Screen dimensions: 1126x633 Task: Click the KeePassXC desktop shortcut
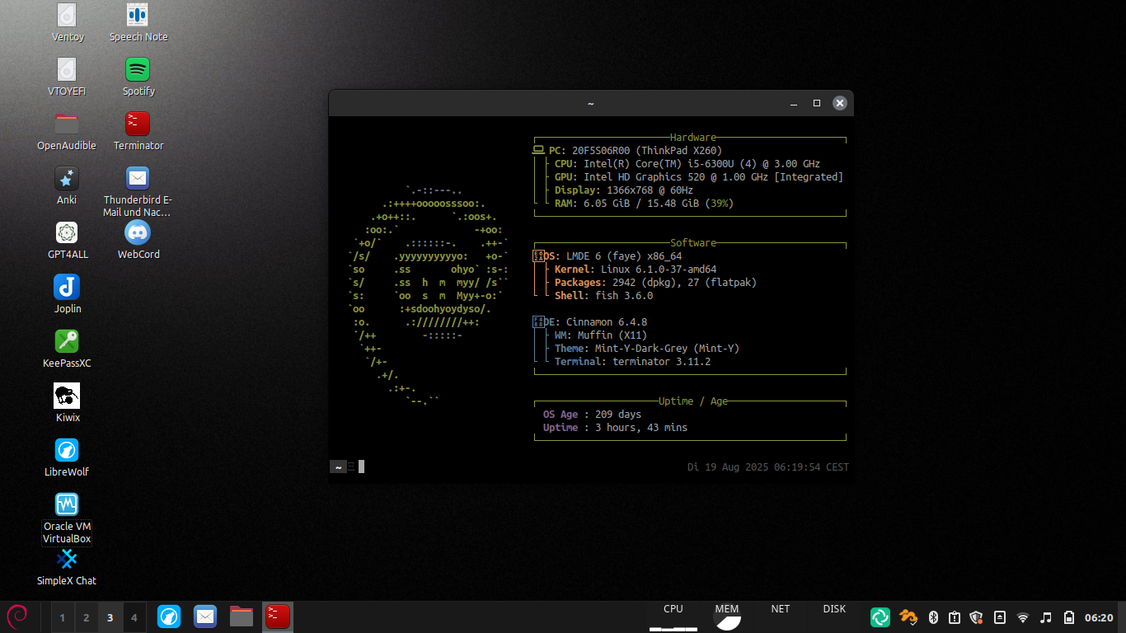(x=67, y=341)
